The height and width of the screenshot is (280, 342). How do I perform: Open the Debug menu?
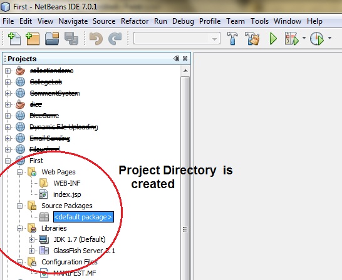pos(183,21)
